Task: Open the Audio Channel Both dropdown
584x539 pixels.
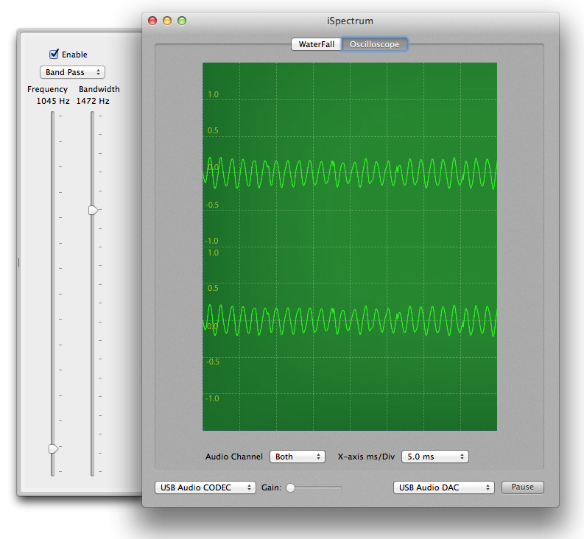Action: tap(298, 457)
